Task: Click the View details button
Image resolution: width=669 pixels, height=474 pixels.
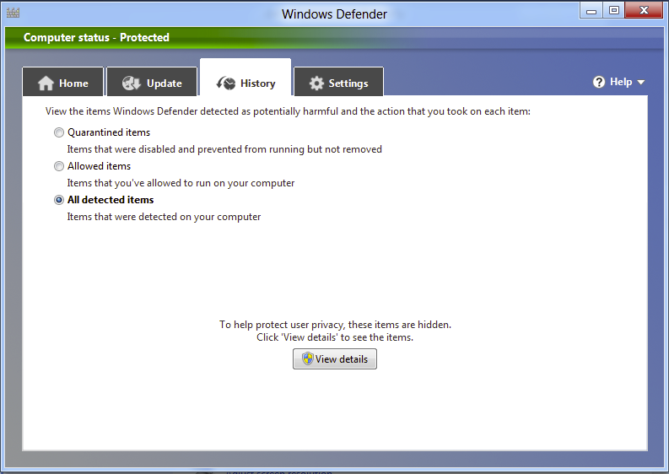Action: 335,358
